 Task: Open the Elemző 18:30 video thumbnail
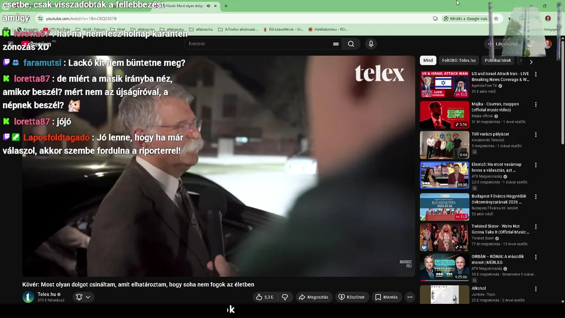(x=444, y=175)
